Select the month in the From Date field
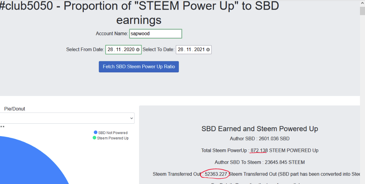 (118, 50)
